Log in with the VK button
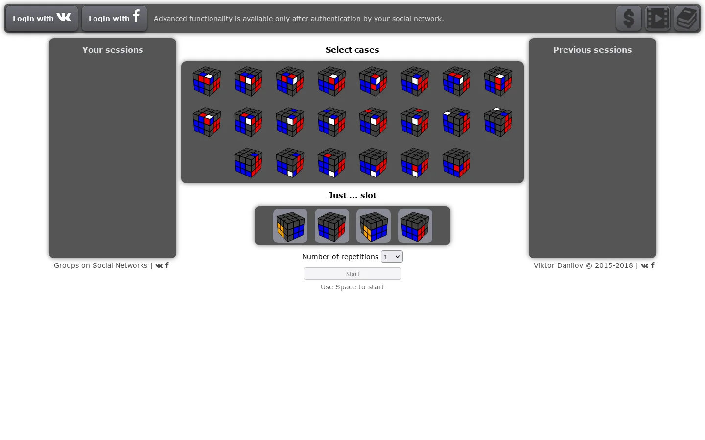This screenshot has height=440, width=705. click(x=42, y=19)
